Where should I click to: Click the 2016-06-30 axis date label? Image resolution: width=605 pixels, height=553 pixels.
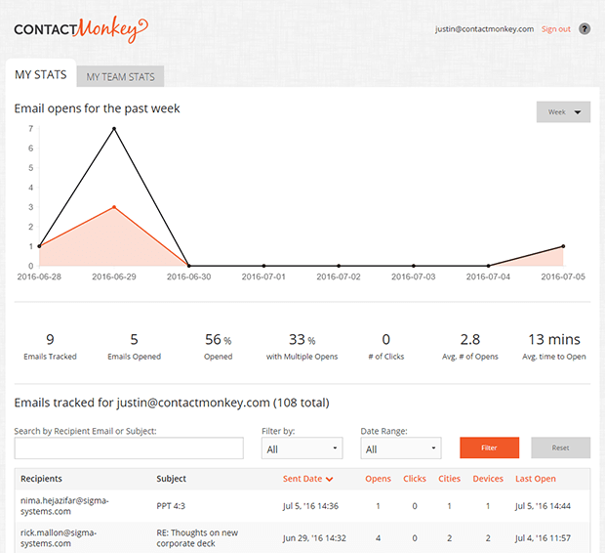point(189,276)
